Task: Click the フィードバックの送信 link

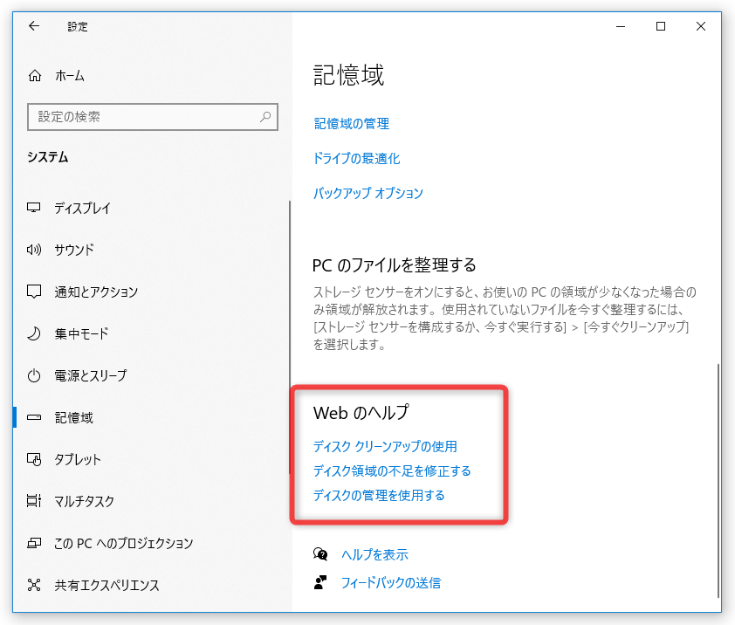Action: tap(391, 583)
